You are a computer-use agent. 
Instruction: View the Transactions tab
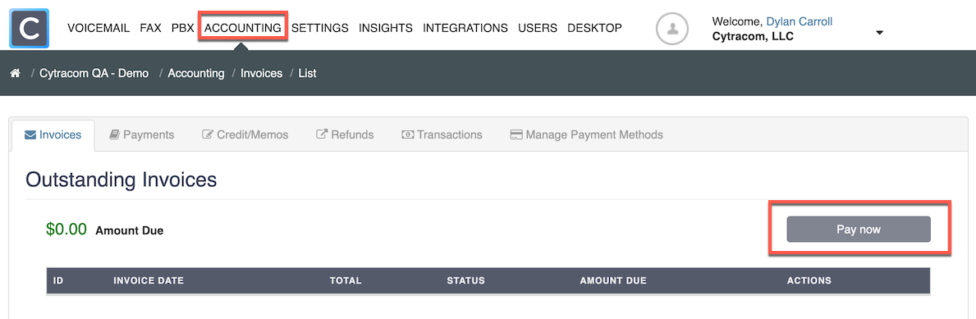[x=442, y=135]
